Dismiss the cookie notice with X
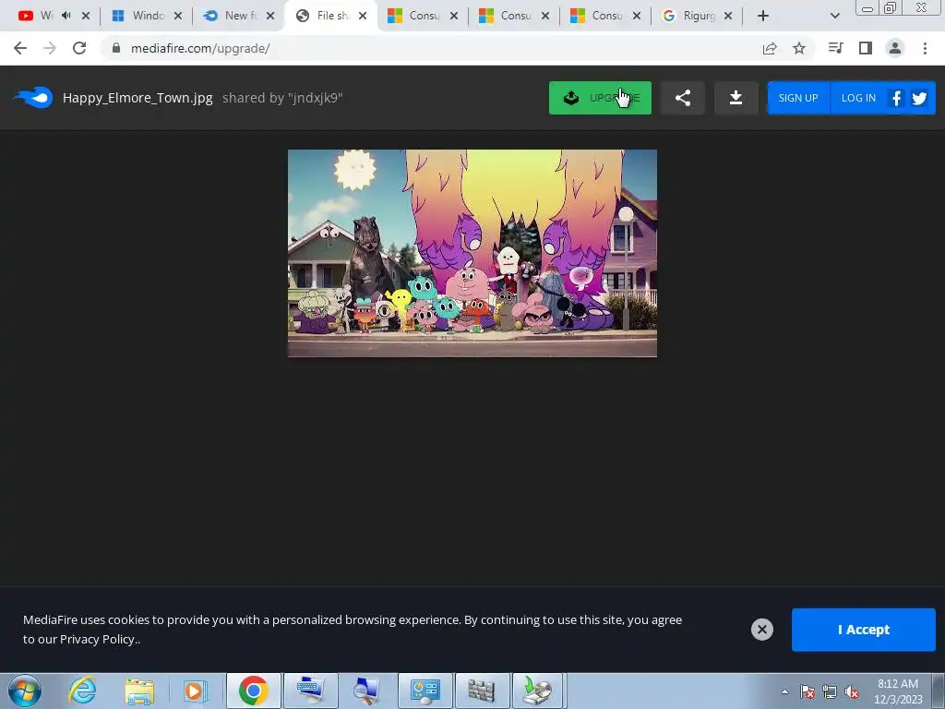This screenshot has width=945, height=709. (x=761, y=630)
